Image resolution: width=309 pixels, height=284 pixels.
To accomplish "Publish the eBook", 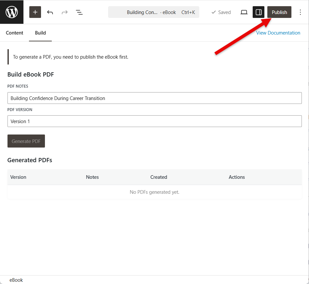I will coord(279,12).
